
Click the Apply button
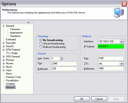click(x=116, y=99)
